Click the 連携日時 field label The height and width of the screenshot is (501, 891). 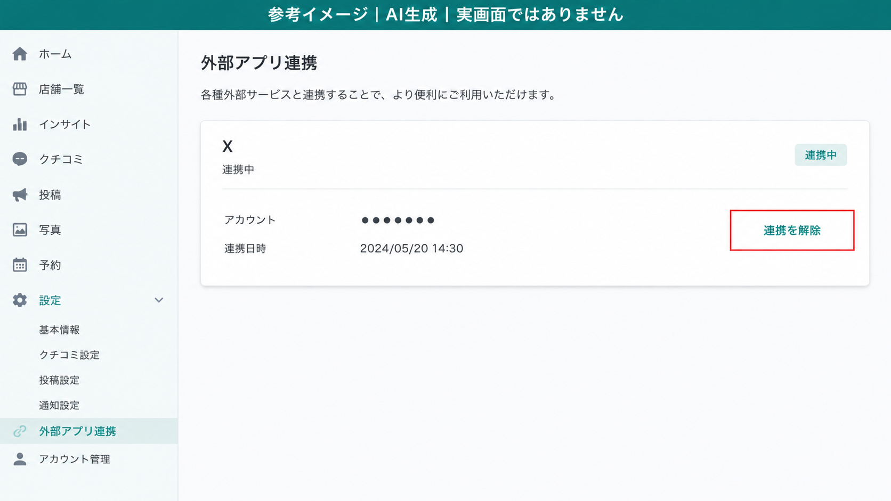(x=245, y=248)
